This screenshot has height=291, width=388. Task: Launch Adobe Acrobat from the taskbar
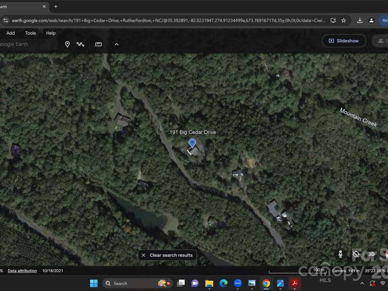point(294,283)
